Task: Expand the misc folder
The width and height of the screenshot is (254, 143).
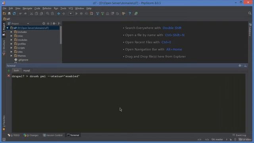Action: (x=12, y=36)
